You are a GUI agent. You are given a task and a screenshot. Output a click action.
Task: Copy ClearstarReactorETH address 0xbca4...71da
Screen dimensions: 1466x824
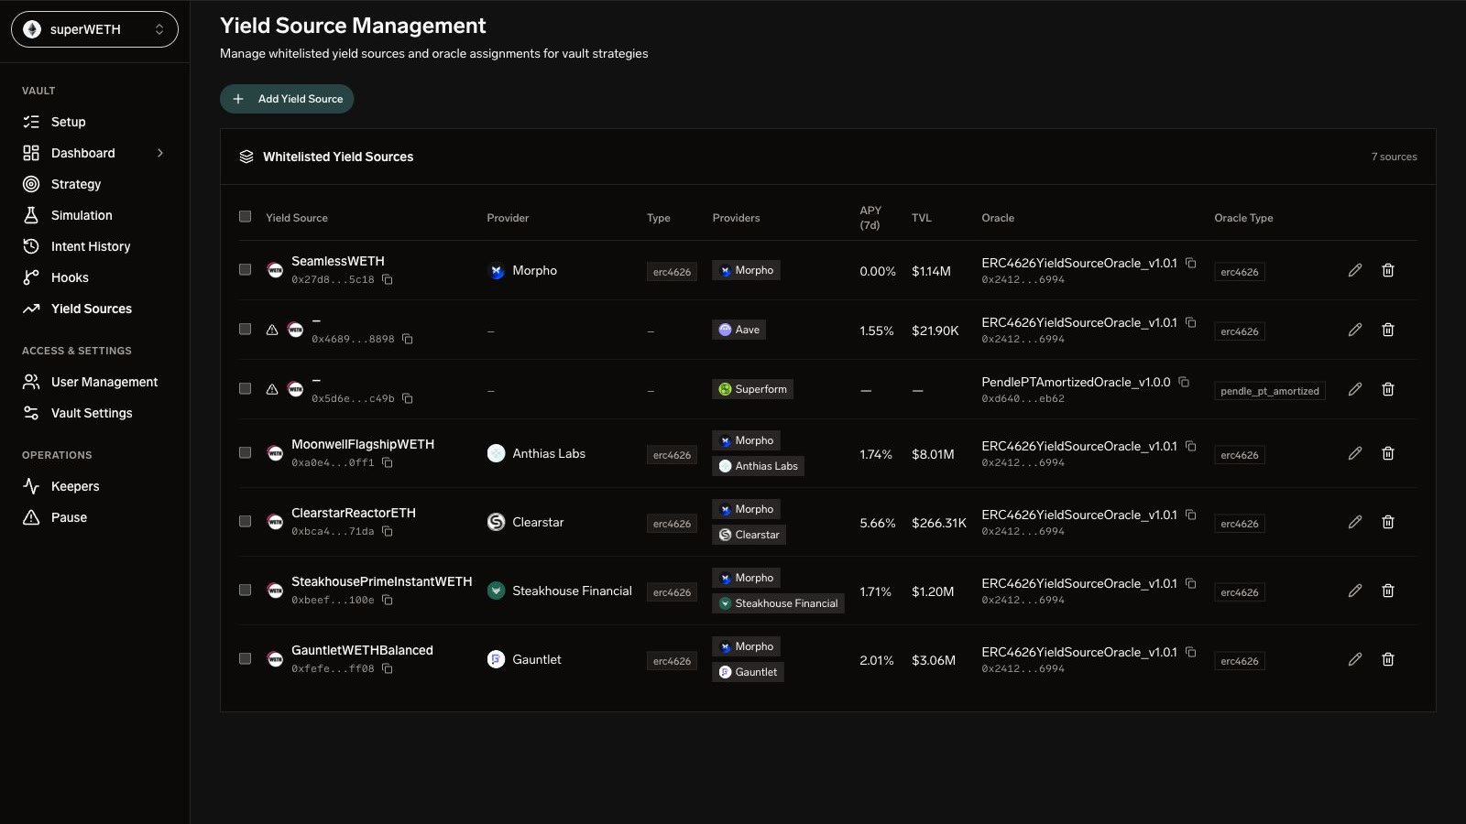pyautogui.click(x=388, y=531)
